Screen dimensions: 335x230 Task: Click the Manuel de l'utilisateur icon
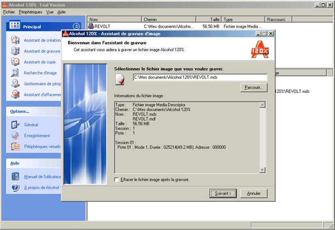(x=16, y=177)
